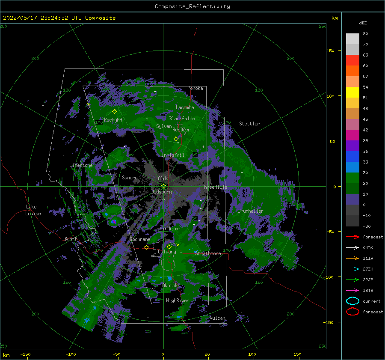Click the cyan current ellipse symbol
385x360 pixels.
[352, 301]
